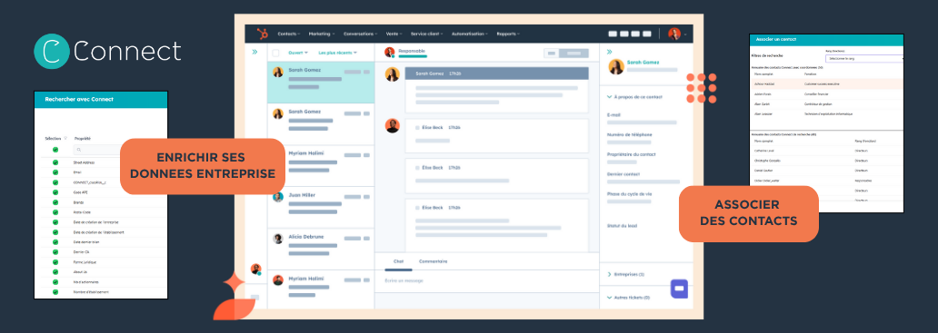
Task: Uncheck the Email property checkmark
Action: click(55, 171)
